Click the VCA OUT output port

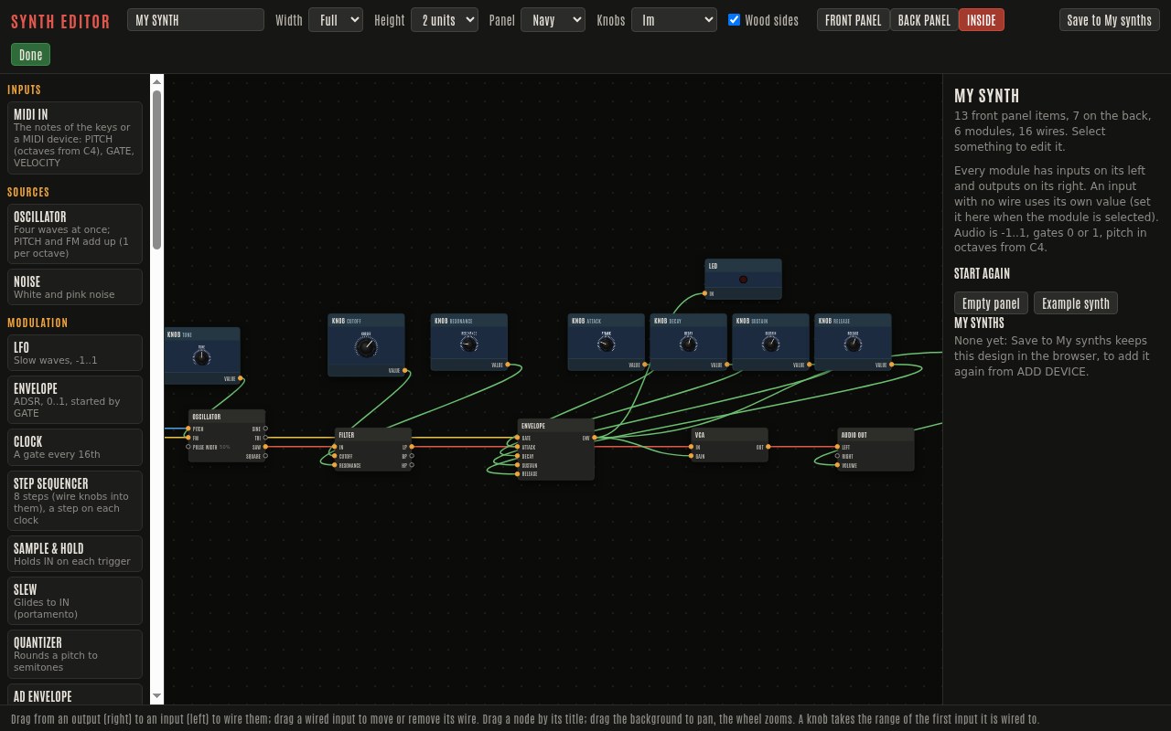(768, 447)
